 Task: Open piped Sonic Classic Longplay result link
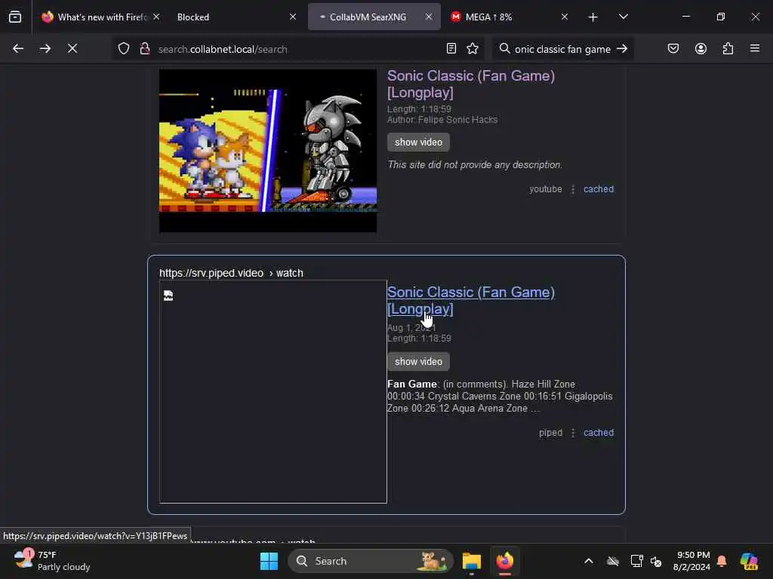click(471, 300)
